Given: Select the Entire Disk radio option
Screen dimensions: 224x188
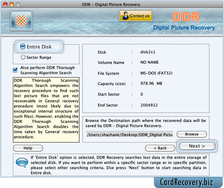Looking at the screenshot, I should tap(22, 47).
